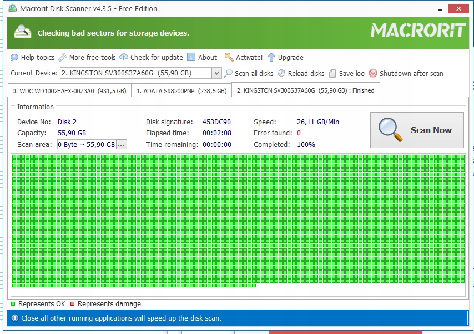The image size is (474, 334).
Task: Open the About info icon
Action: click(x=191, y=57)
